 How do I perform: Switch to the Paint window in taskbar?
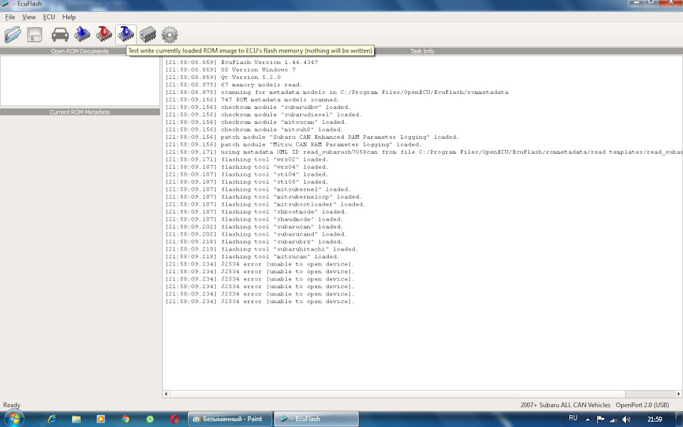pos(230,419)
